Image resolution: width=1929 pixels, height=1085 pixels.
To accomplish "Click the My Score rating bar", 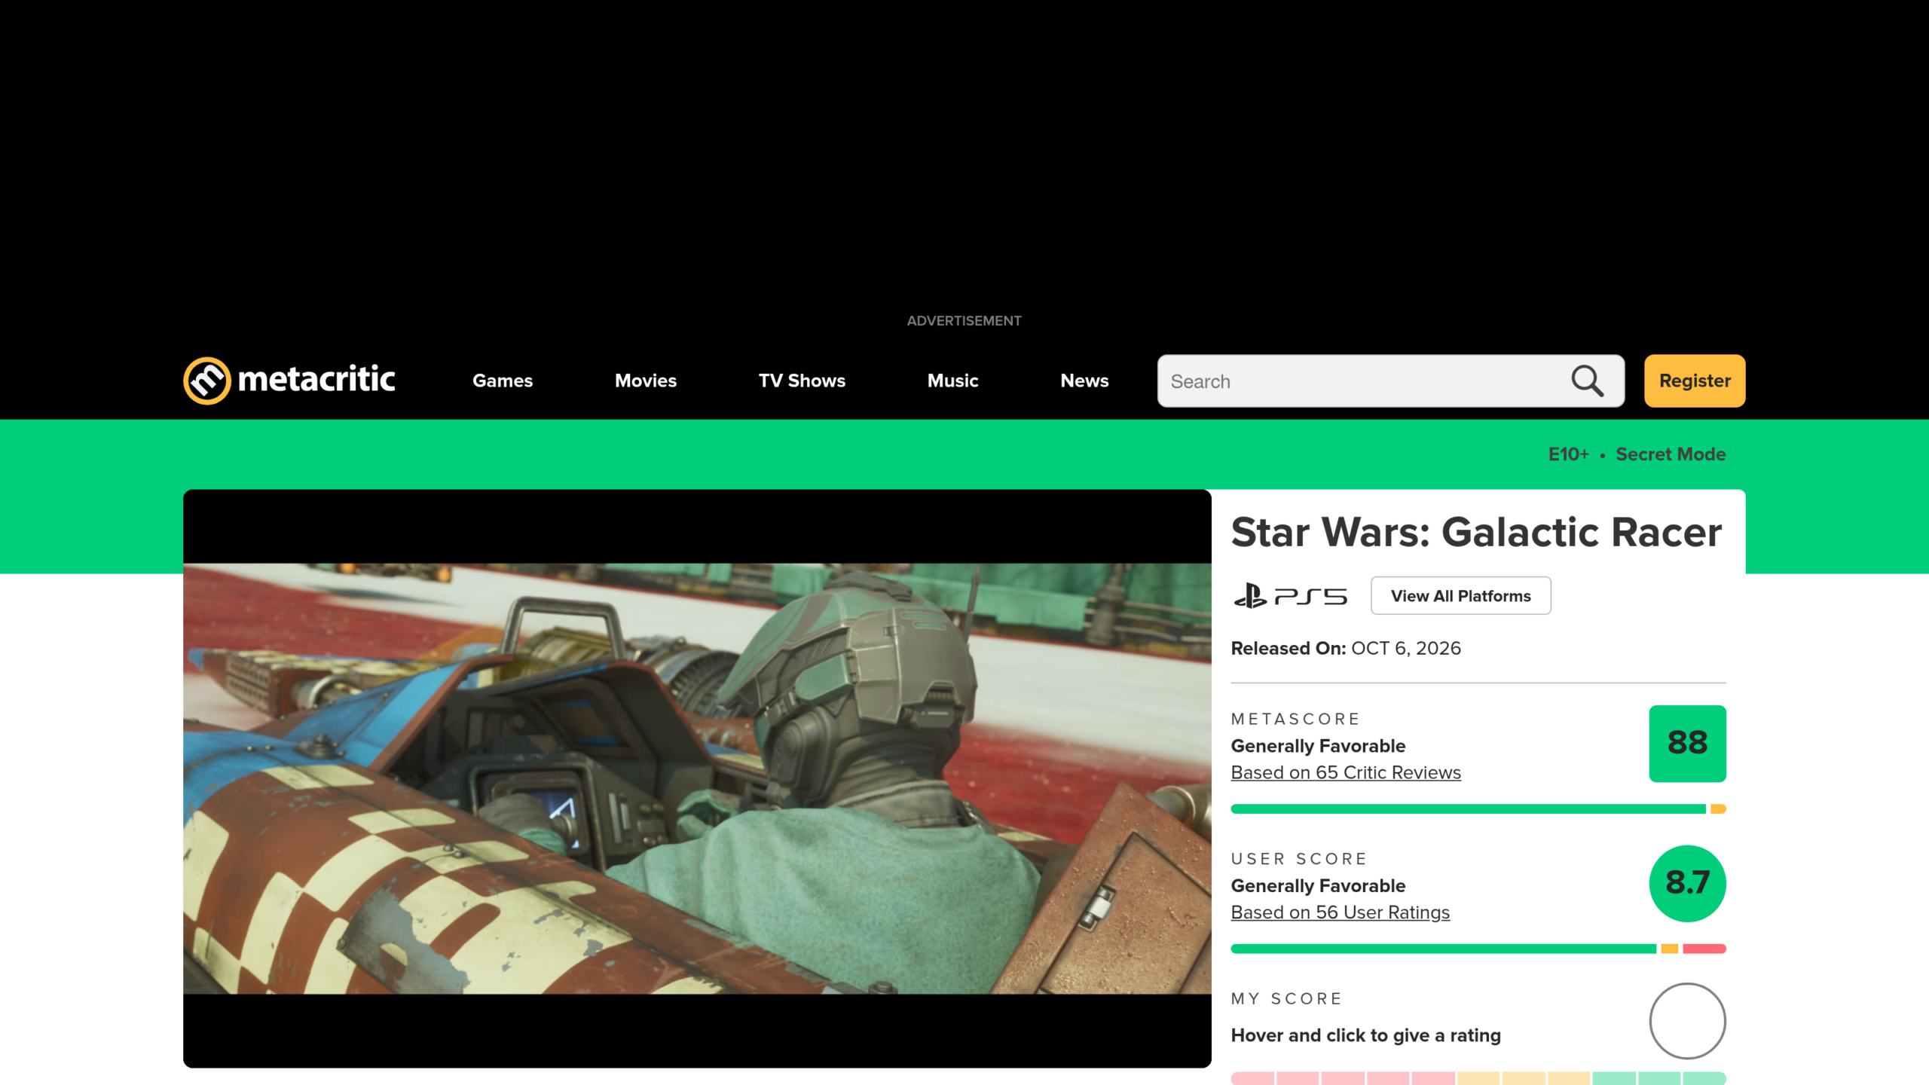I will pyautogui.click(x=1478, y=1078).
